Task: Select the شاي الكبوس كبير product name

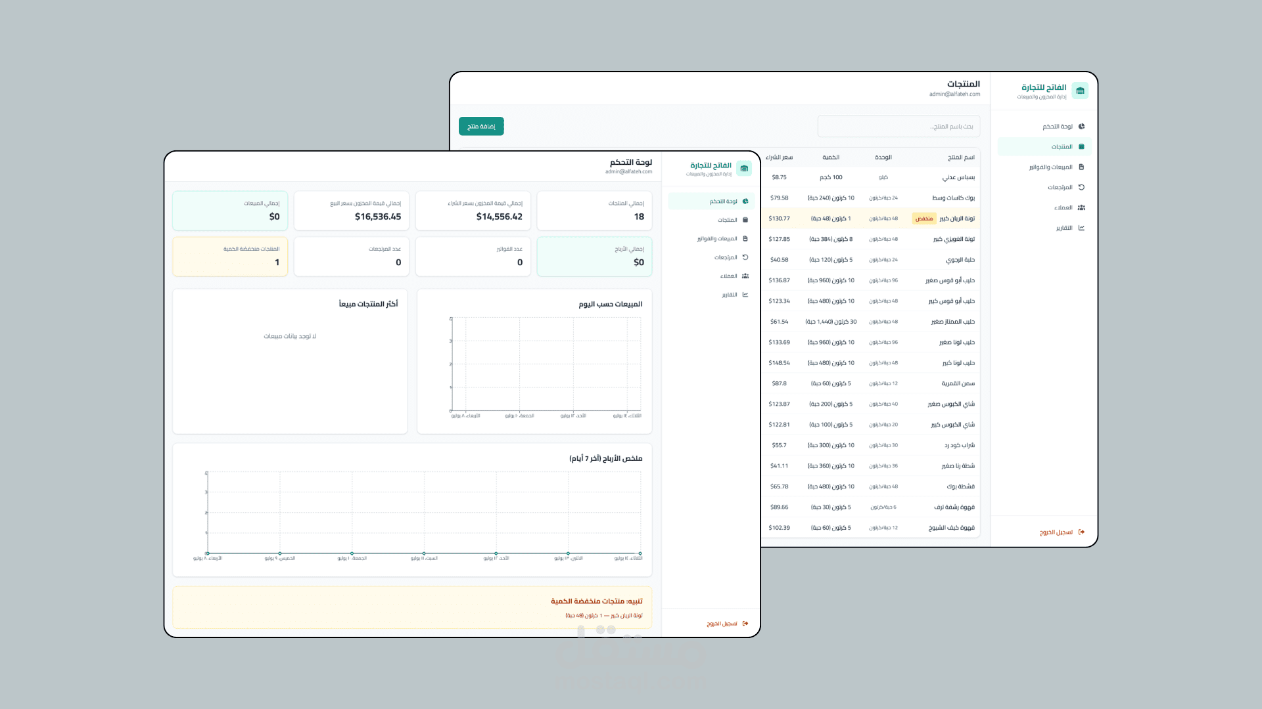Action: click(953, 425)
